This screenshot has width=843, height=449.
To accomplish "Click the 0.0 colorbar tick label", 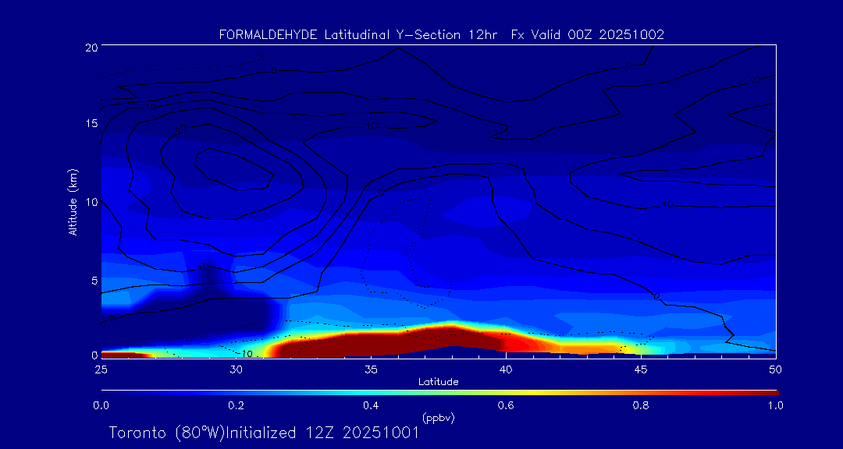I will point(101,405).
